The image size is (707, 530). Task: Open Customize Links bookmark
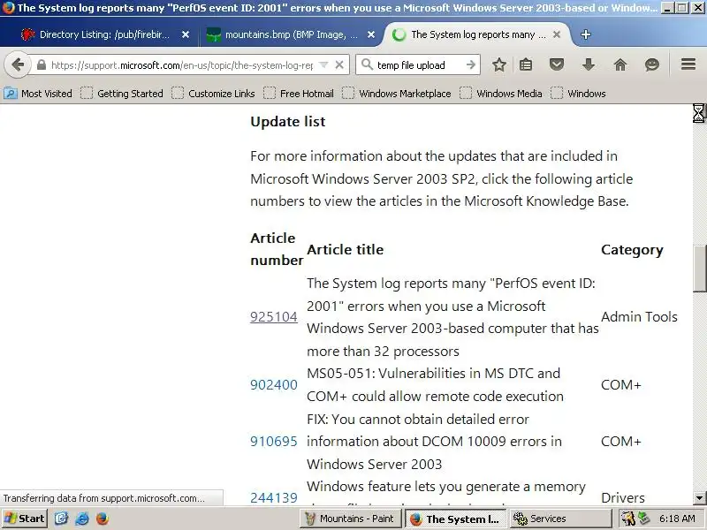pos(213,94)
